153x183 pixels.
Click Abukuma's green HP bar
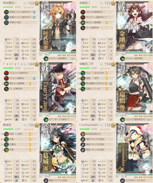pyautogui.click(x=8, y=7)
